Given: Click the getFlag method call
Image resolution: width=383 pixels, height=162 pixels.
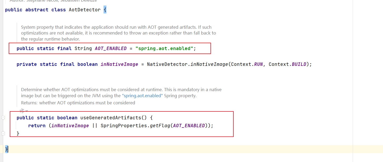Looking at the screenshot, I should coord(160,126).
